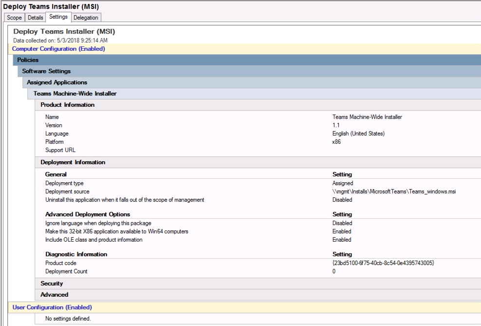
Task: Click 'Make this 32-bit X86 application available' row
Action: pyautogui.click(x=117, y=231)
